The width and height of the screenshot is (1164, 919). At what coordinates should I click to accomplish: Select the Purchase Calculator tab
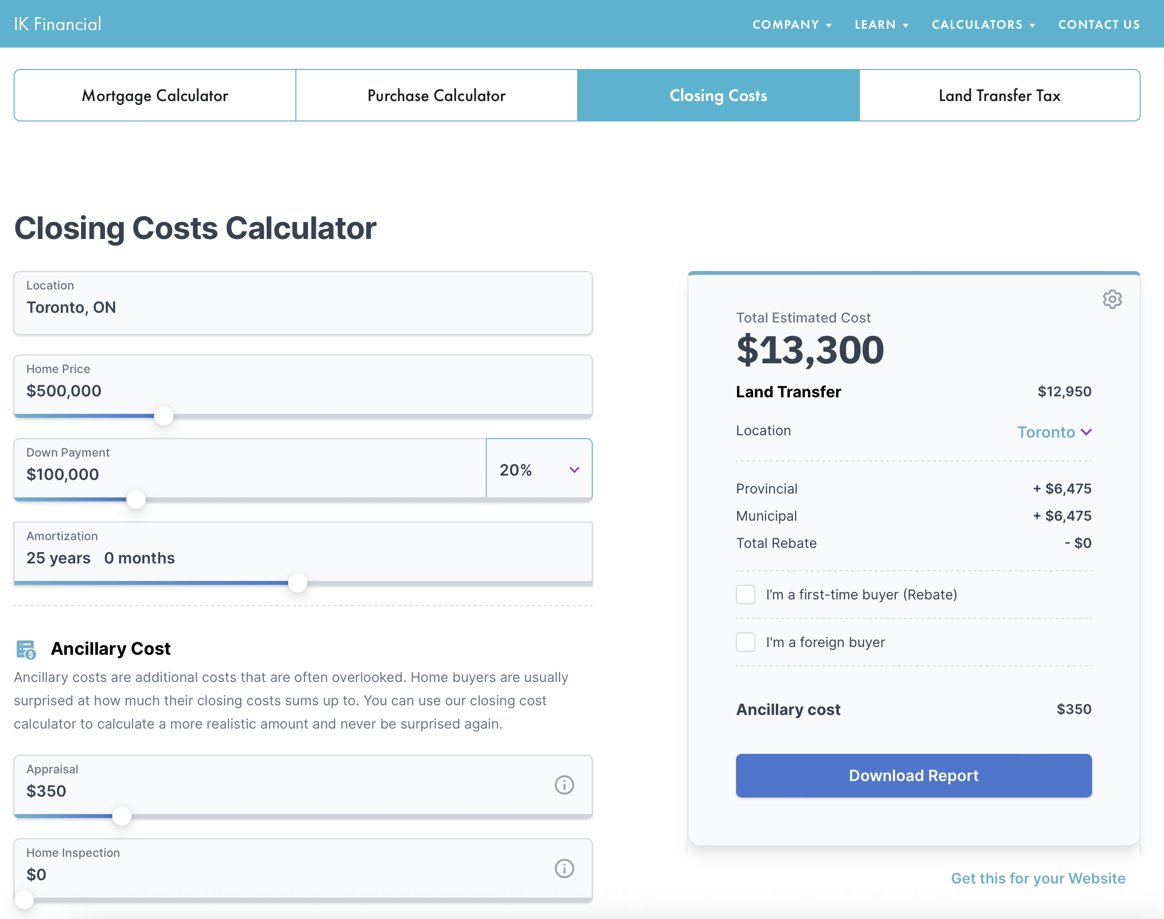click(x=436, y=95)
